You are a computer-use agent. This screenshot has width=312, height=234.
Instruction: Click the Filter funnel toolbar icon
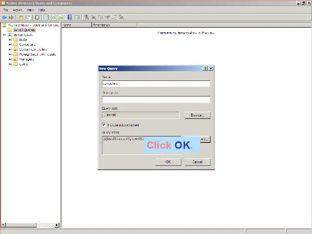[x=107, y=18]
